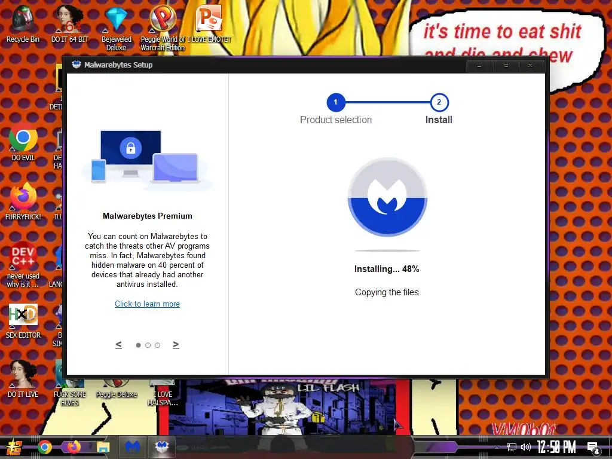Open the DO IT LIVE desktop shortcut
The image size is (612, 459).
(23, 378)
